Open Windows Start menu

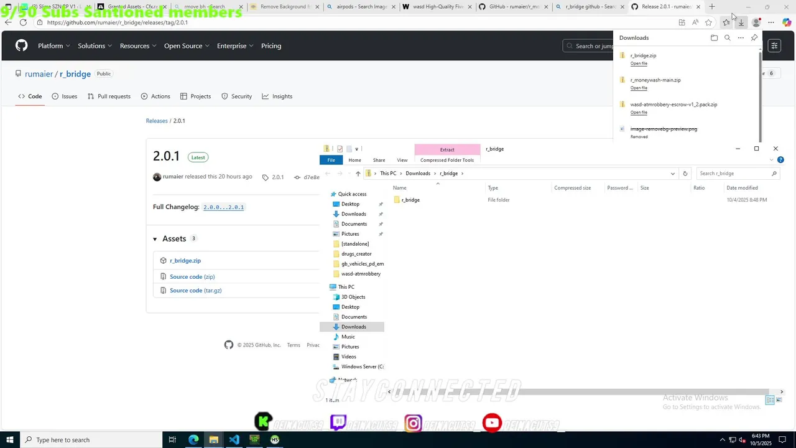click(9, 440)
